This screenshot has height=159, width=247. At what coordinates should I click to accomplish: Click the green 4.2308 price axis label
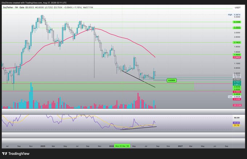(x=237, y=22)
